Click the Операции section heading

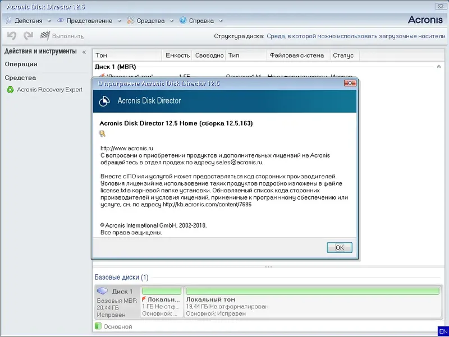21,64
